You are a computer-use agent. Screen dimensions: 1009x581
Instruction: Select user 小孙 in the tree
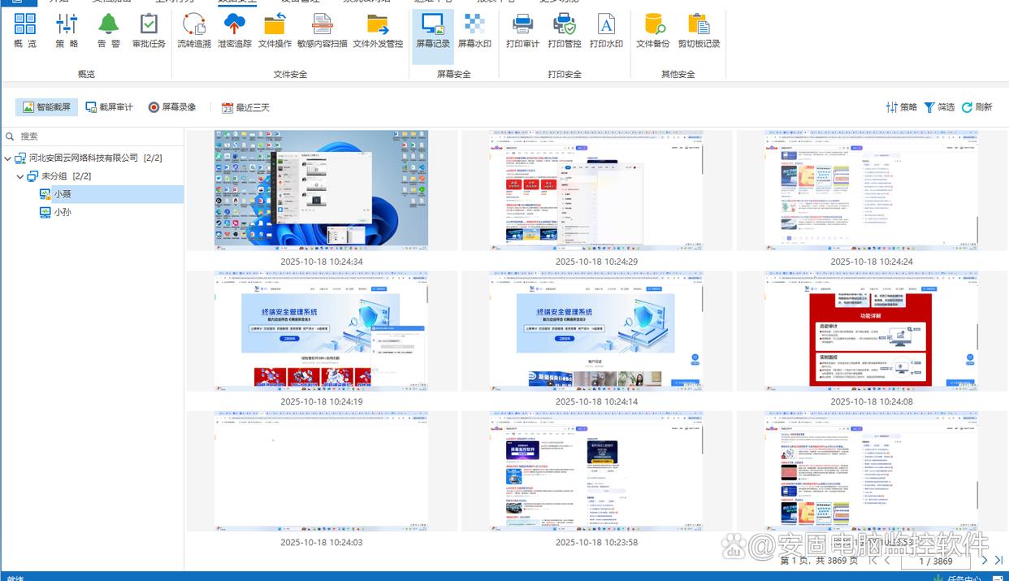click(x=63, y=212)
